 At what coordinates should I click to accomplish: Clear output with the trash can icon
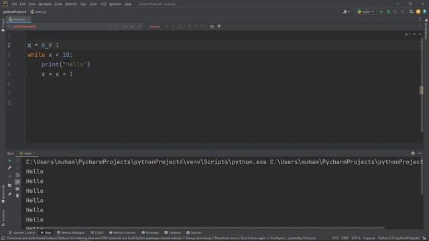tap(17, 195)
